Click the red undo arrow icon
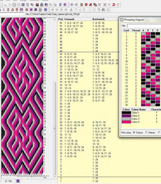 click(114, 5)
